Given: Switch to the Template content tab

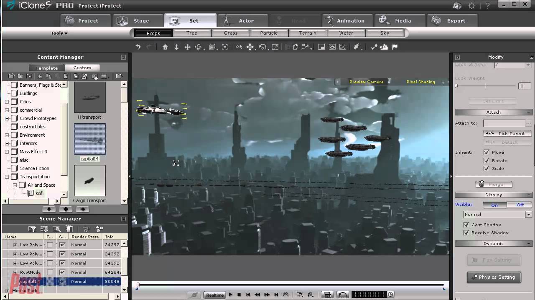Looking at the screenshot, I should point(46,68).
